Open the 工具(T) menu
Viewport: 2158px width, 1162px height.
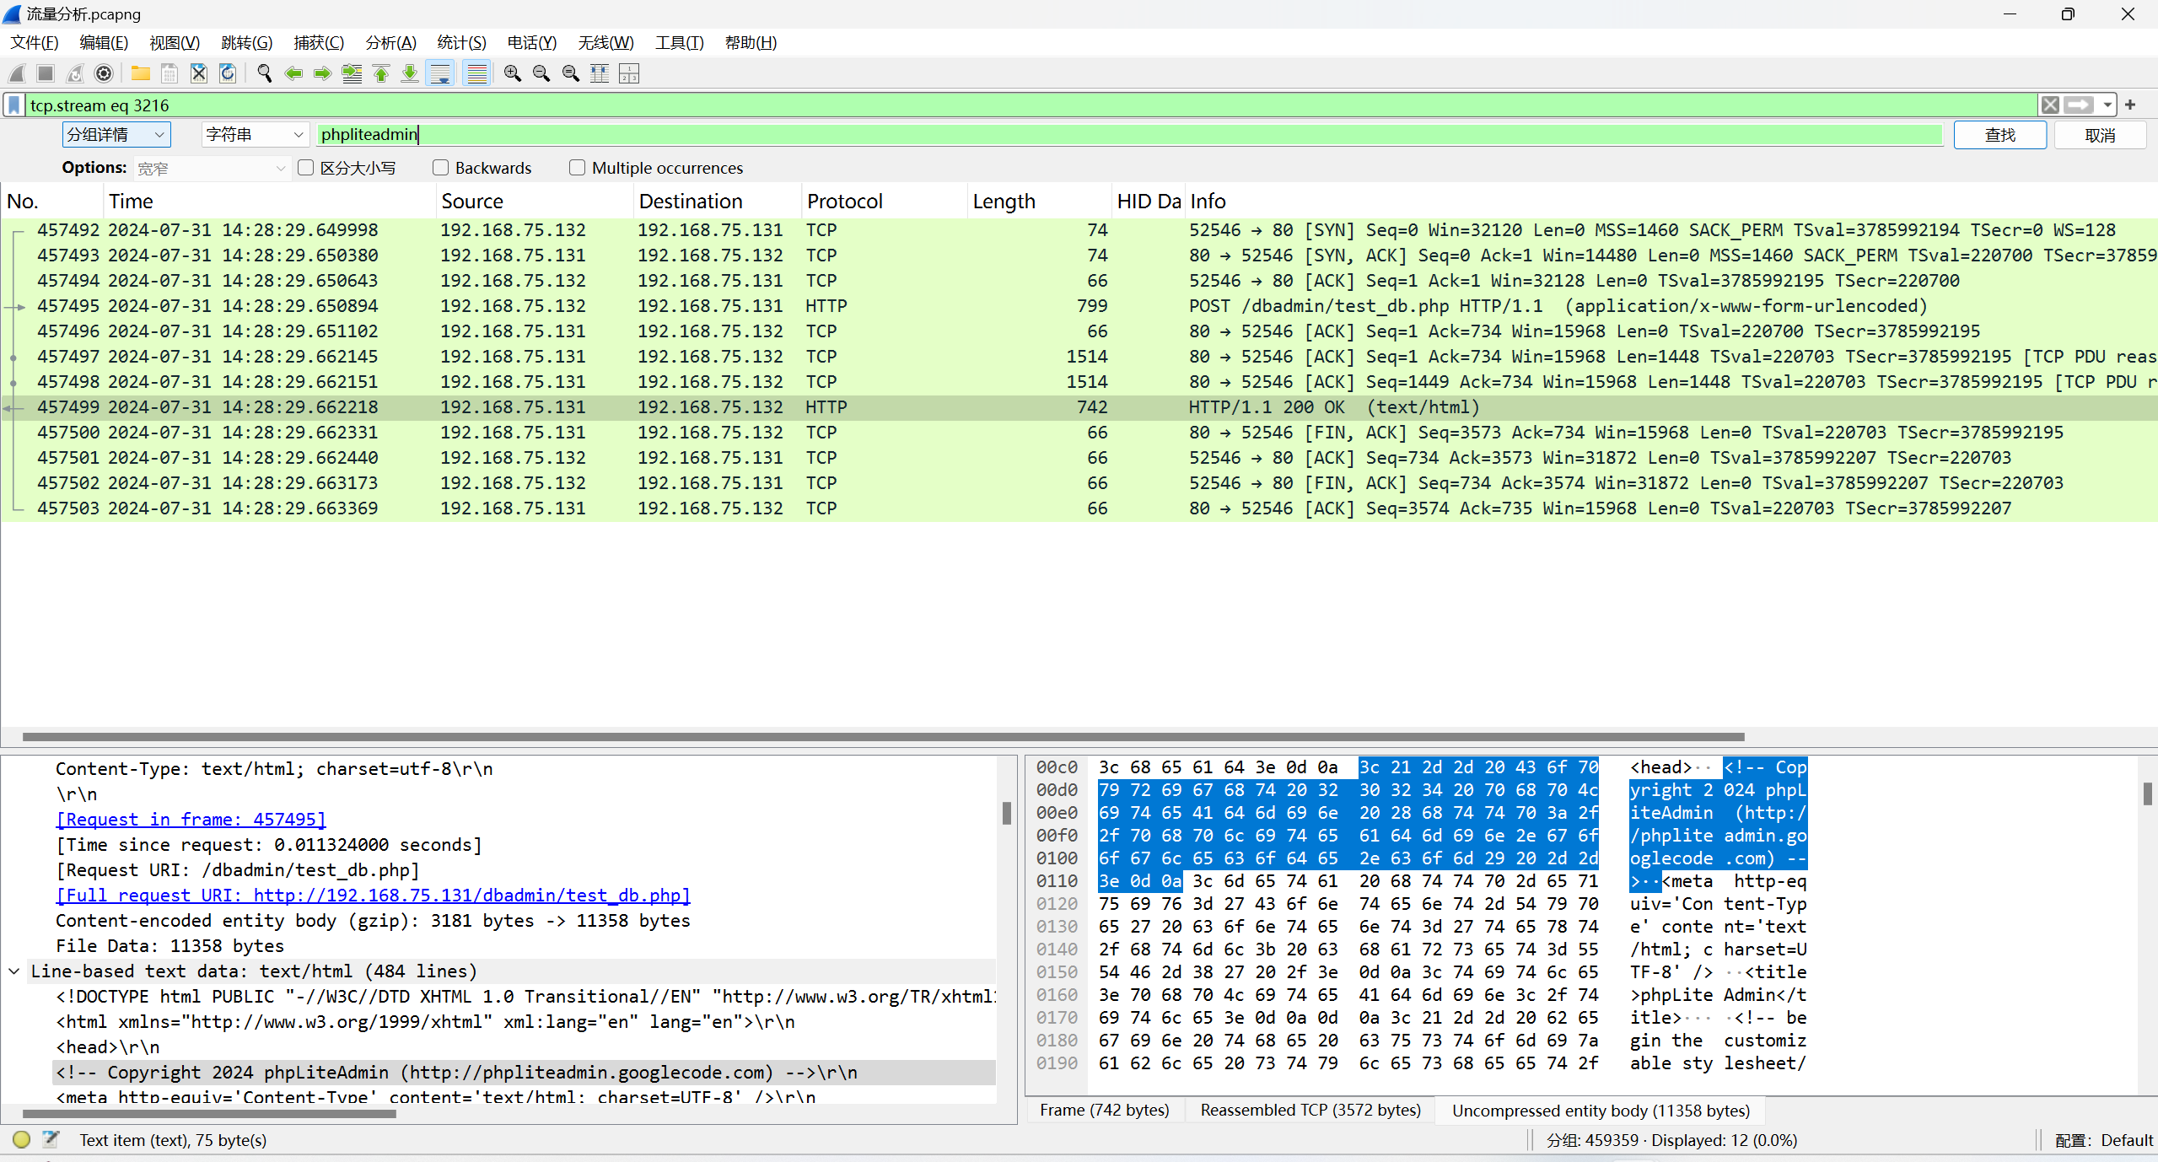point(680,42)
